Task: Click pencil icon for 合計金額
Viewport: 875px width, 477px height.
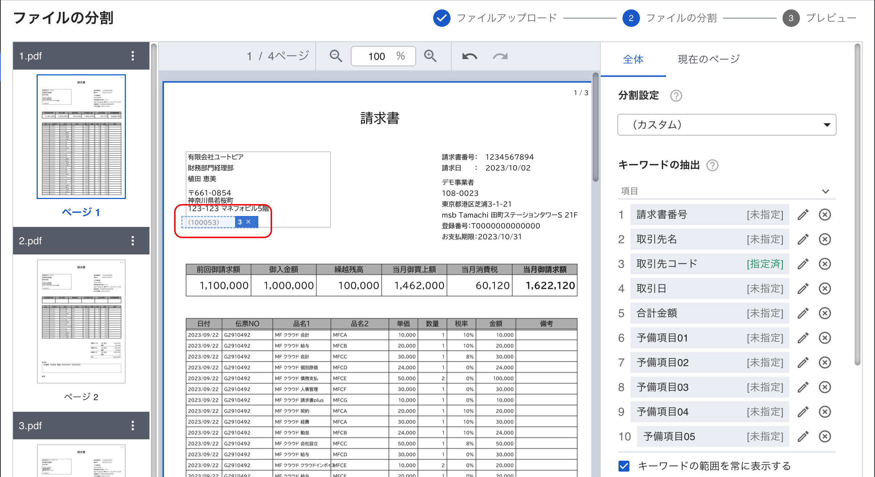Action: [803, 313]
